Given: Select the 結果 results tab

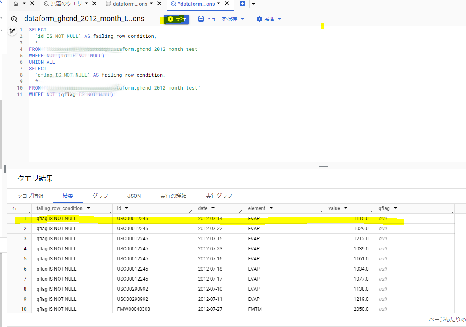Looking at the screenshot, I should click(68, 196).
